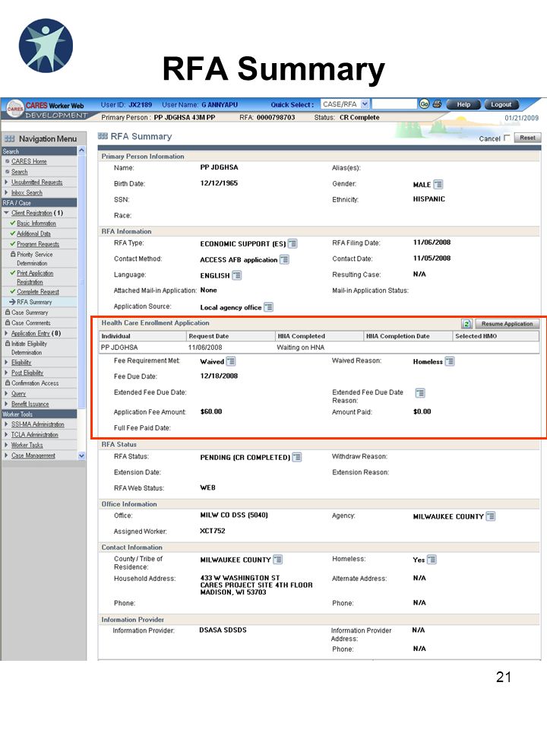Viewport: 547px width, 730px height.
Task: Go to Additional Data in navigation
Action: pos(33,233)
